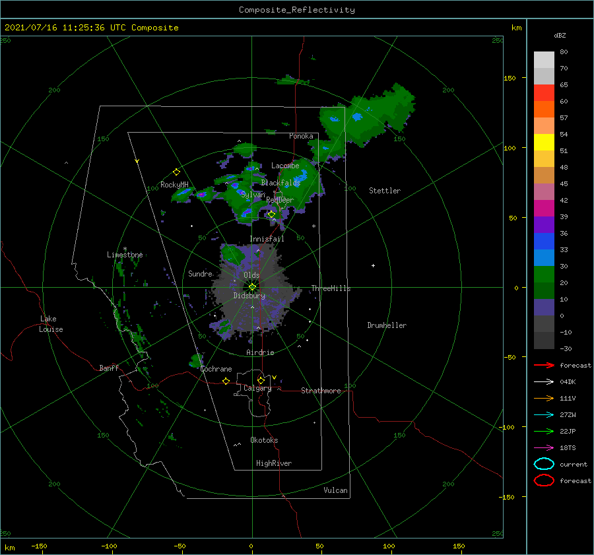
Task: Click the 18TS legend text
Action: point(568,448)
